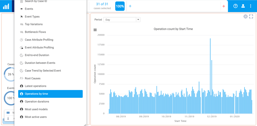This screenshot has height=126, width=257.
Task: Click the Latest operations user icon
Action: tap(21, 86)
